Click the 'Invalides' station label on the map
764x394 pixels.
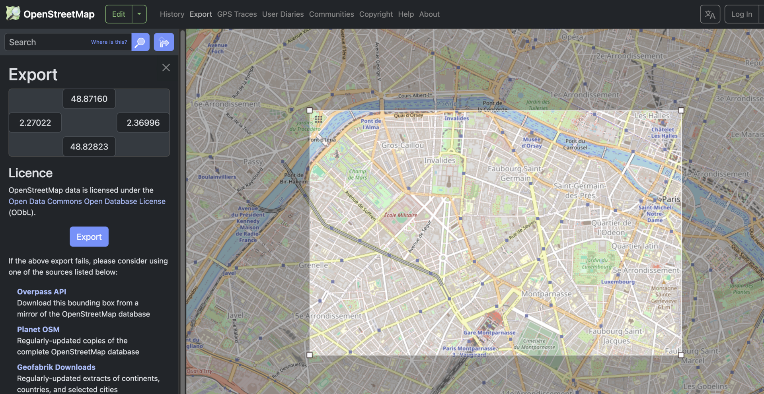(x=457, y=118)
